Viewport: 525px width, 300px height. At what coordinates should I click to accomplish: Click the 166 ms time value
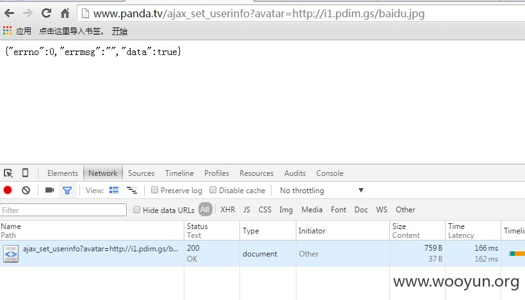click(x=486, y=248)
